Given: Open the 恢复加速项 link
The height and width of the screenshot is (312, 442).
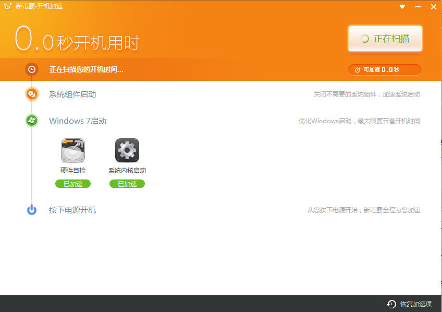Looking at the screenshot, I should [x=415, y=304].
